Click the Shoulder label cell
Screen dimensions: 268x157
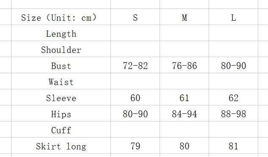click(x=61, y=49)
